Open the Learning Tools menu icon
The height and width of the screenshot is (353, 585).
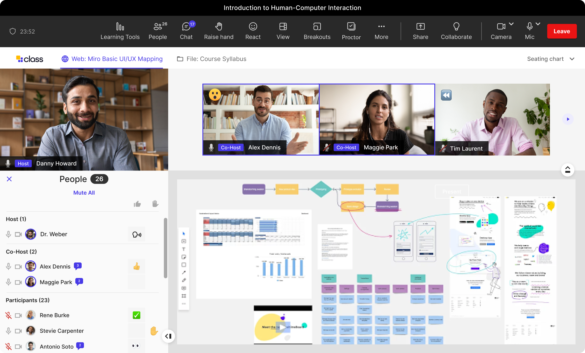[120, 27]
